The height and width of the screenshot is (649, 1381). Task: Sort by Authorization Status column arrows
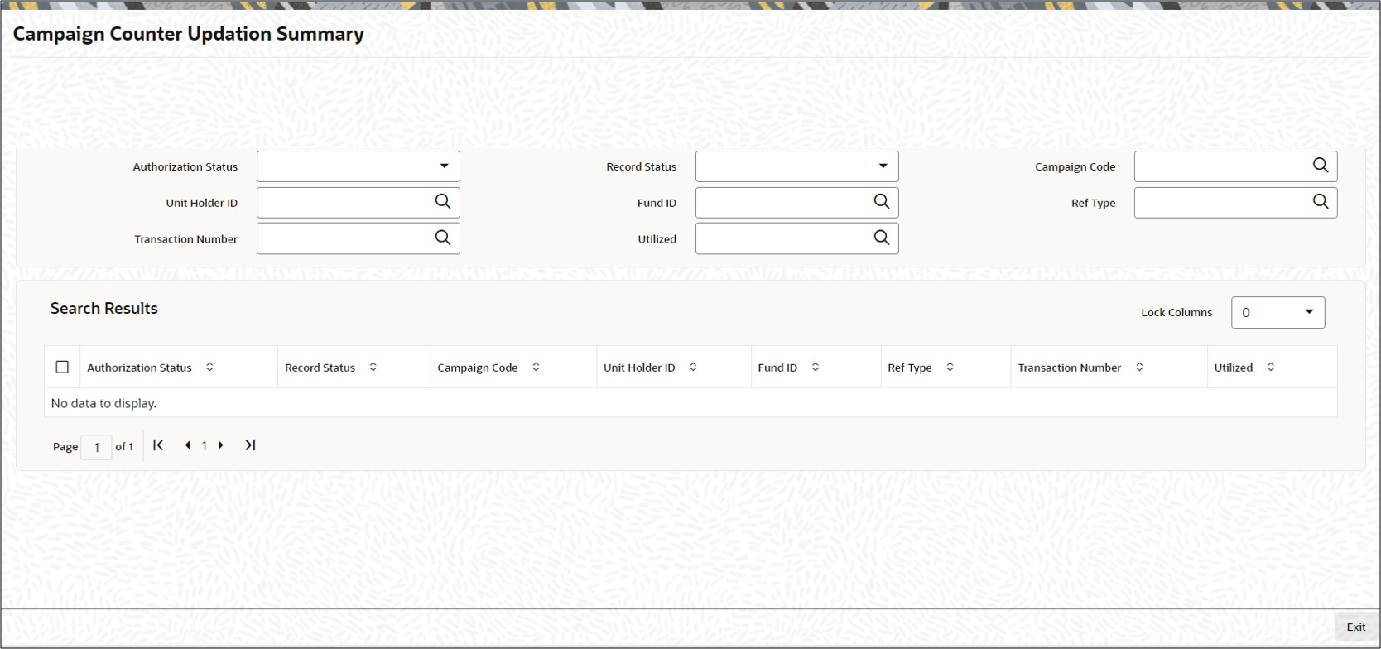(209, 367)
